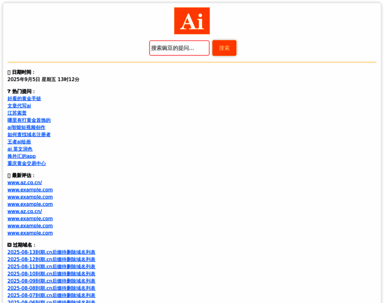Image resolution: width=384 pixels, height=303 pixels.
Task: Follow the 江苏索普 link
Action: pyautogui.click(x=17, y=113)
